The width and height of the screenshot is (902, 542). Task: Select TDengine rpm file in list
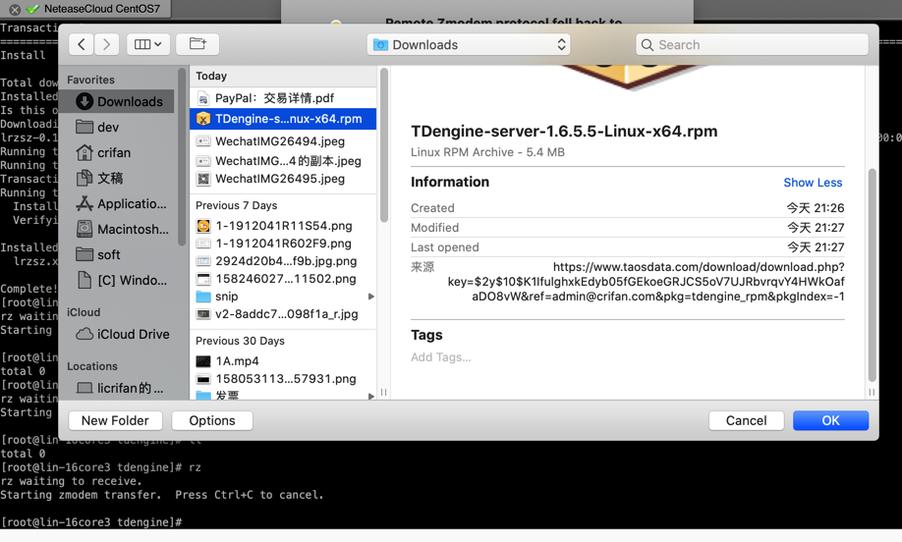click(x=283, y=119)
